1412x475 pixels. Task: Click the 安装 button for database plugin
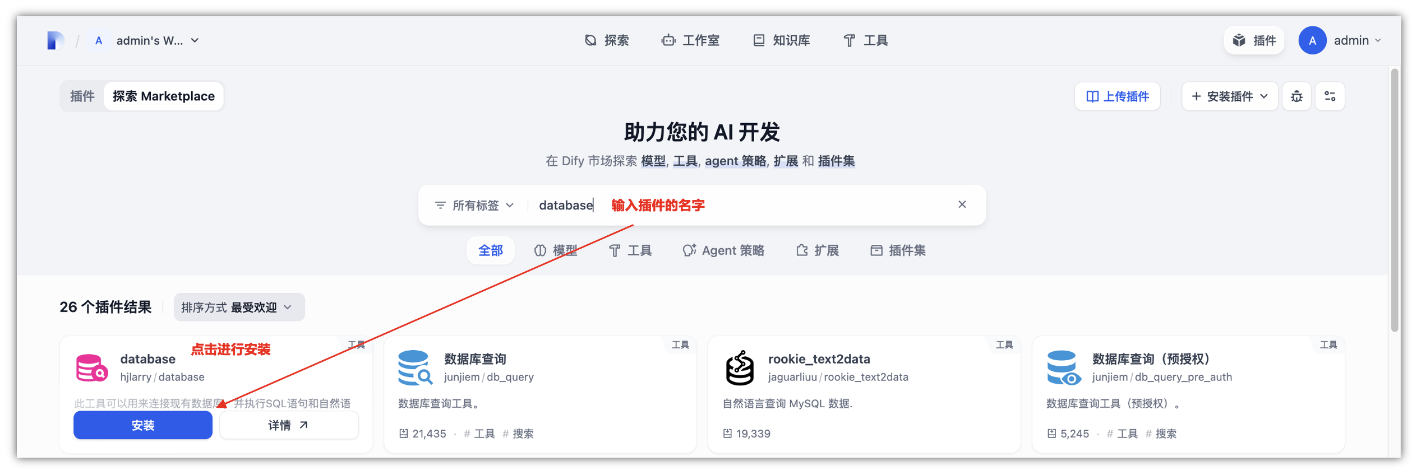coord(143,425)
